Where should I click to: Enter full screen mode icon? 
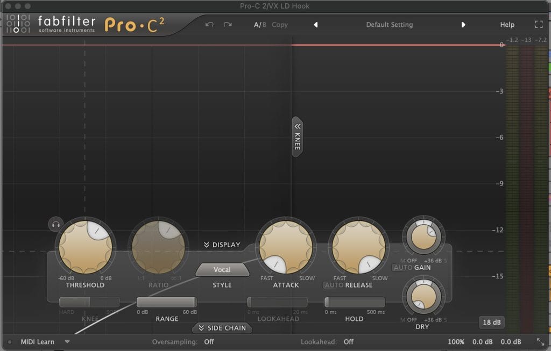click(539, 25)
